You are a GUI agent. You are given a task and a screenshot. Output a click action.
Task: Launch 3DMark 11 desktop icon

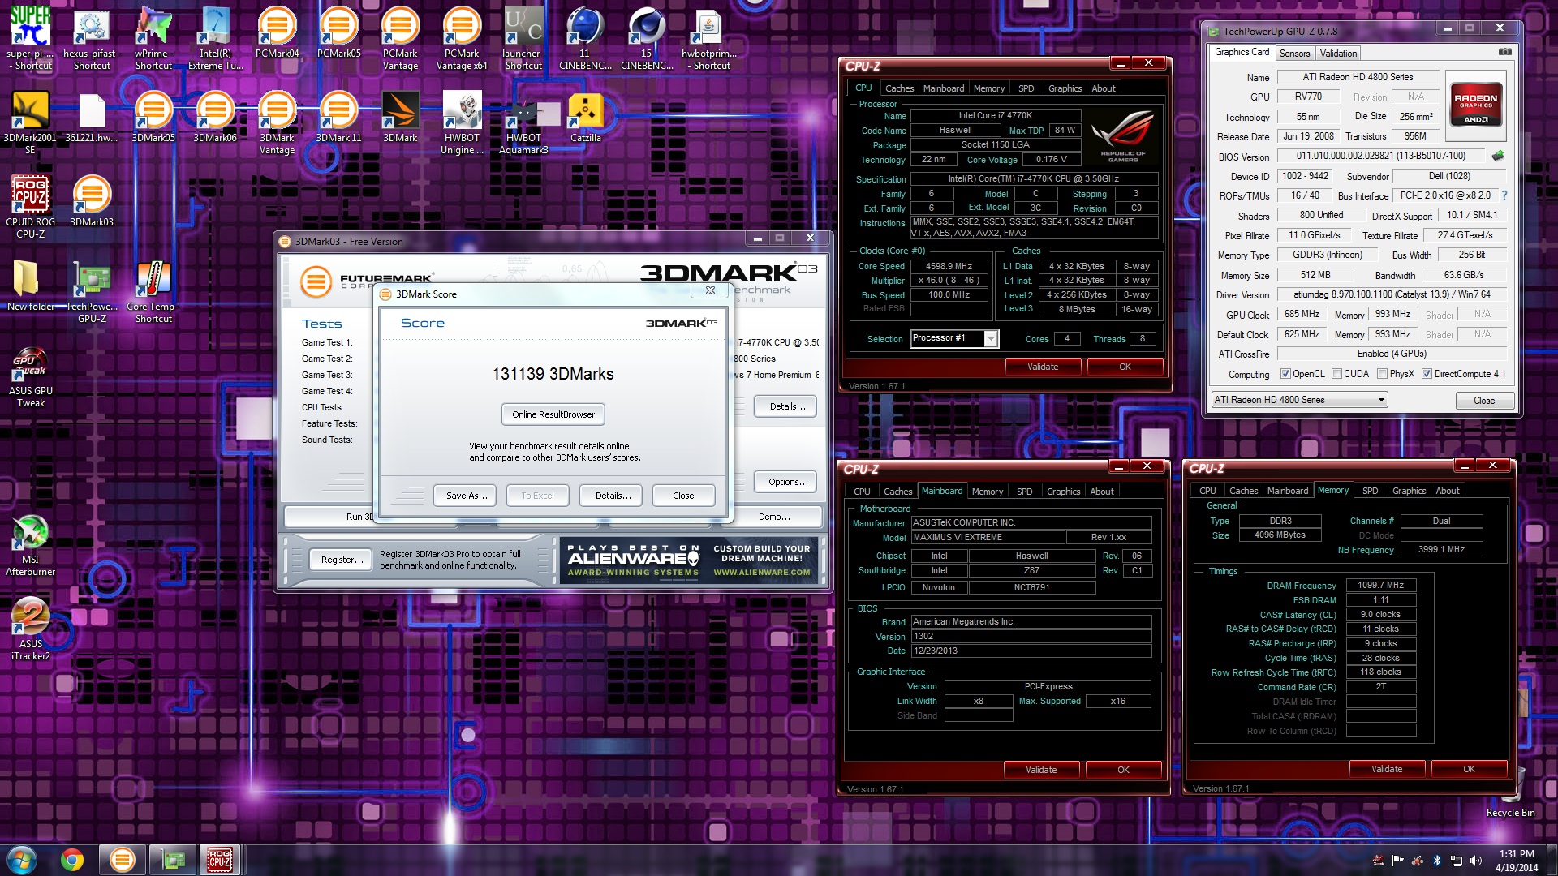[338, 117]
